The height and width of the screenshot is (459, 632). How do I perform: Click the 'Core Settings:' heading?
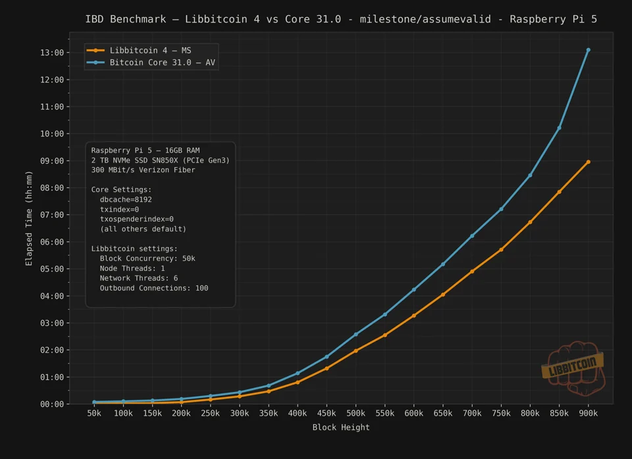121,189
